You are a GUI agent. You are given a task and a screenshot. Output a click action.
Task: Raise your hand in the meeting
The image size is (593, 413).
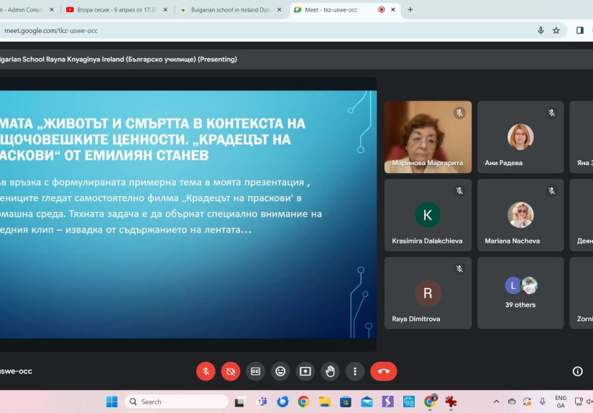[x=330, y=371]
